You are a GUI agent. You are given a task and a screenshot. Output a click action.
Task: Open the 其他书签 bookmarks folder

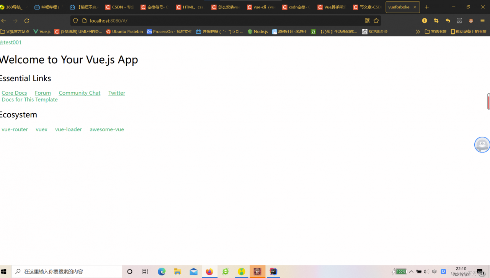(x=436, y=31)
